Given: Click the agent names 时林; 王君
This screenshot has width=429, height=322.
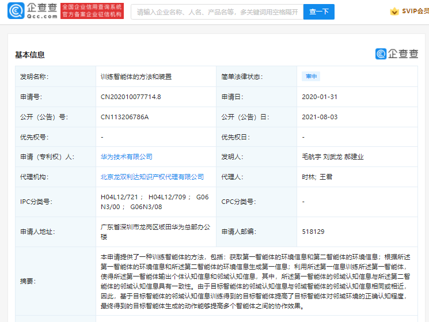Looking at the screenshot, I should tap(317, 177).
